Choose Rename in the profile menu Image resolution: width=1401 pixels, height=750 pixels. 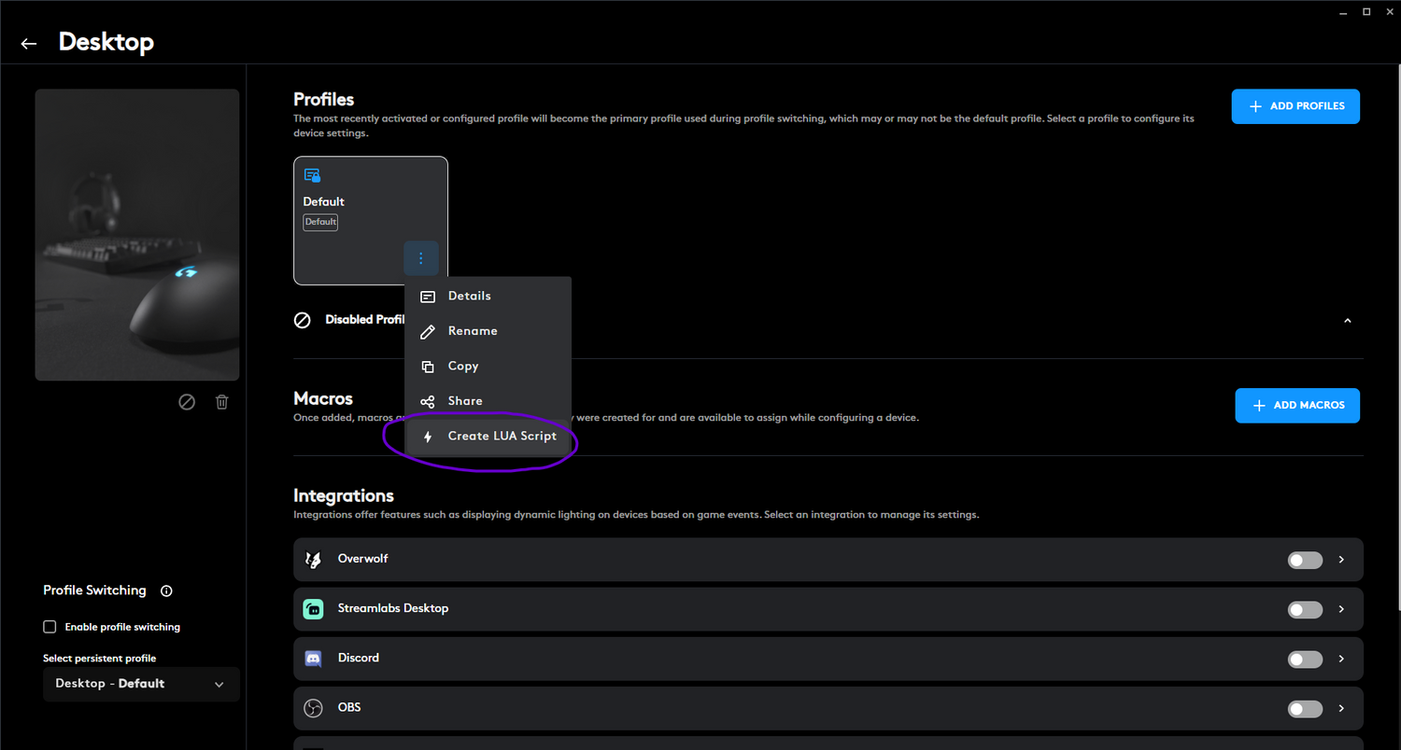tap(472, 331)
